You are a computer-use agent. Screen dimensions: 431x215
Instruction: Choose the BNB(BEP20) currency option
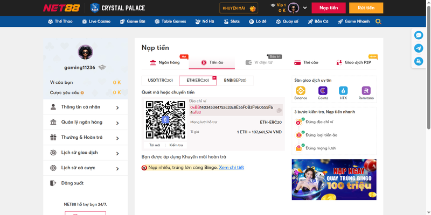(x=235, y=80)
